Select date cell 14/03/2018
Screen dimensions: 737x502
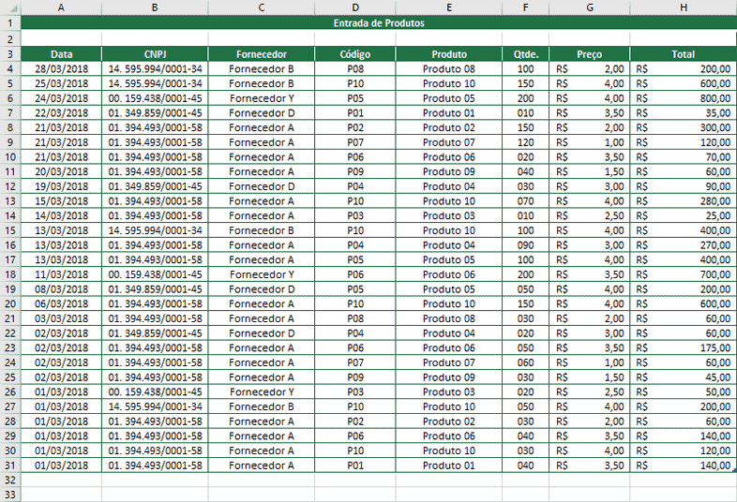[x=61, y=215]
